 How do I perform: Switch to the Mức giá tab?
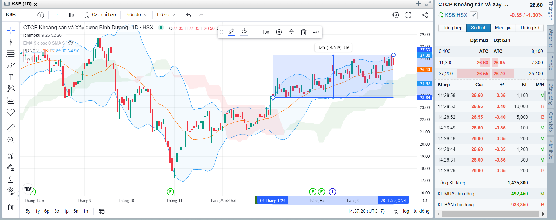503,28
